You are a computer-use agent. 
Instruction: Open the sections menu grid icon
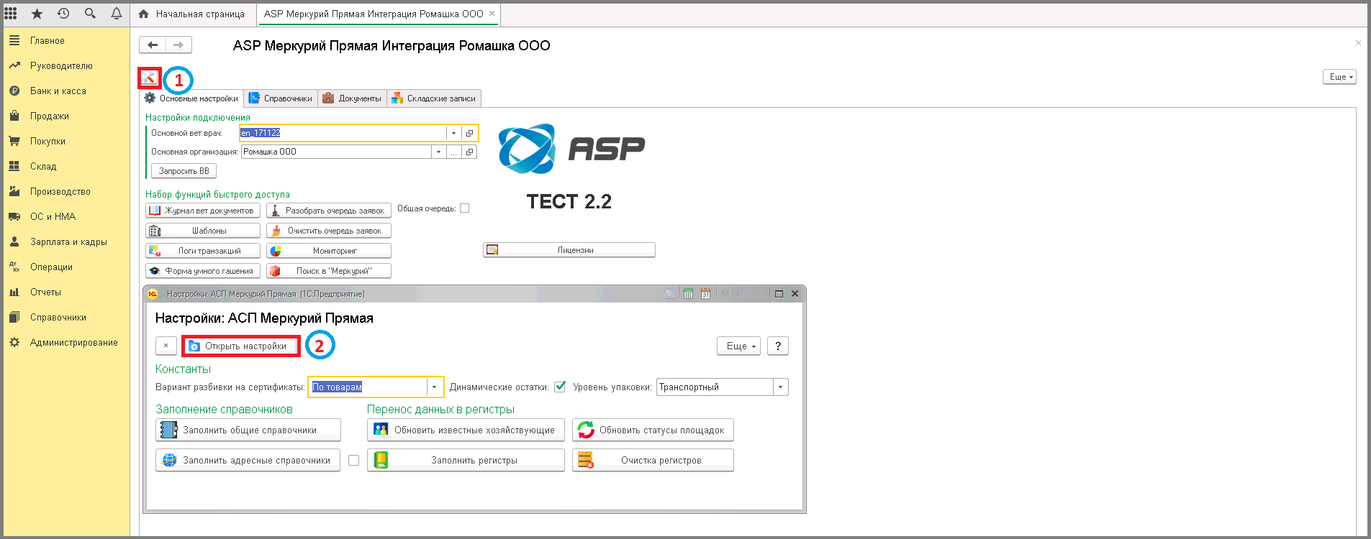point(11,14)
